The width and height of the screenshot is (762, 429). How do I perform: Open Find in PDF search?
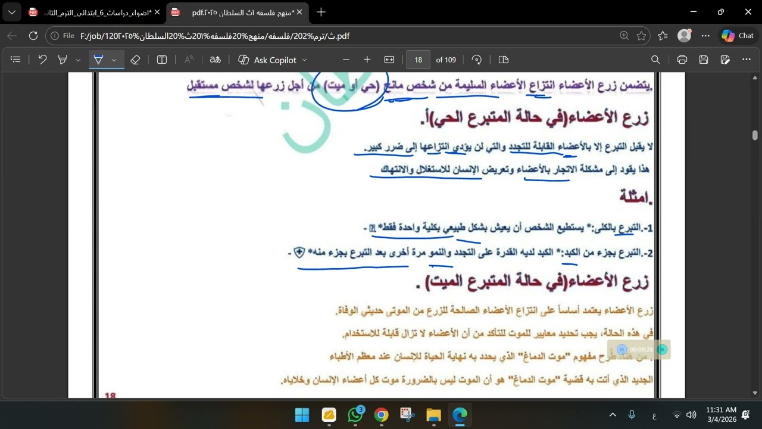655,60
